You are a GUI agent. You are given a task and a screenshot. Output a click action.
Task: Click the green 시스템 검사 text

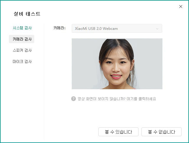[x=22, y=28]
